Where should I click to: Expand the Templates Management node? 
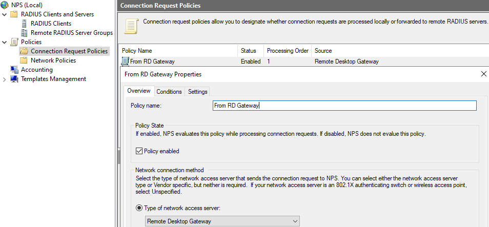click(5, 79)
